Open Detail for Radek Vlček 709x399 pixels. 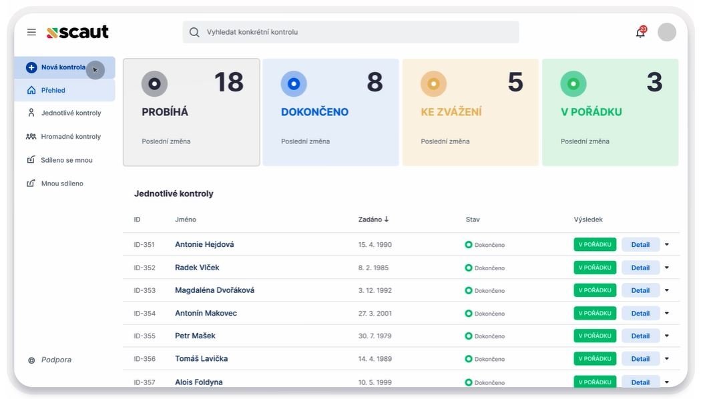click(640, 268)
